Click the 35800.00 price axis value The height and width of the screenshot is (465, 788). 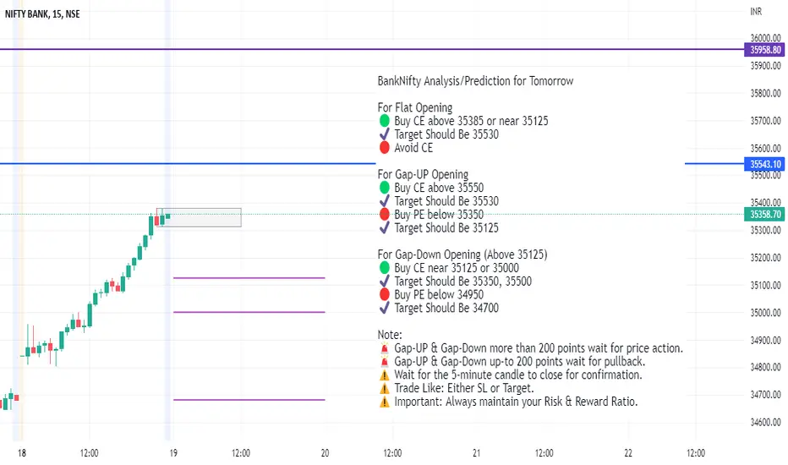point(765,94)
